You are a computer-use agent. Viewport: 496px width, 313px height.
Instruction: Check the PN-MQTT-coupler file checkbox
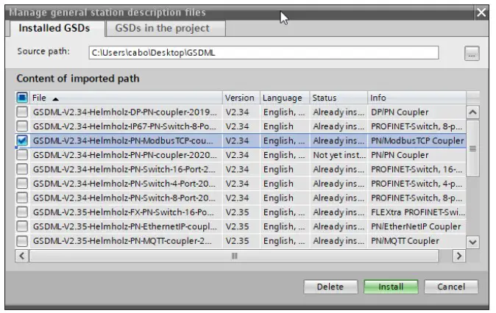[x=22, y=241]
